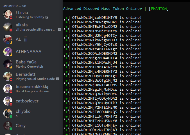Image resolution: width=190 pixels, height=135 pixels.
Task: Open buscosexokkkkj's avatar
Action: tap(8, 89)
